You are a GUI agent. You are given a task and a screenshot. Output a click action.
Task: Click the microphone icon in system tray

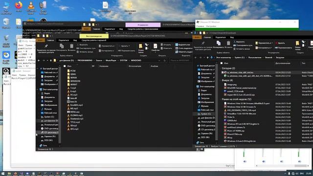click(x=289, y=174)
